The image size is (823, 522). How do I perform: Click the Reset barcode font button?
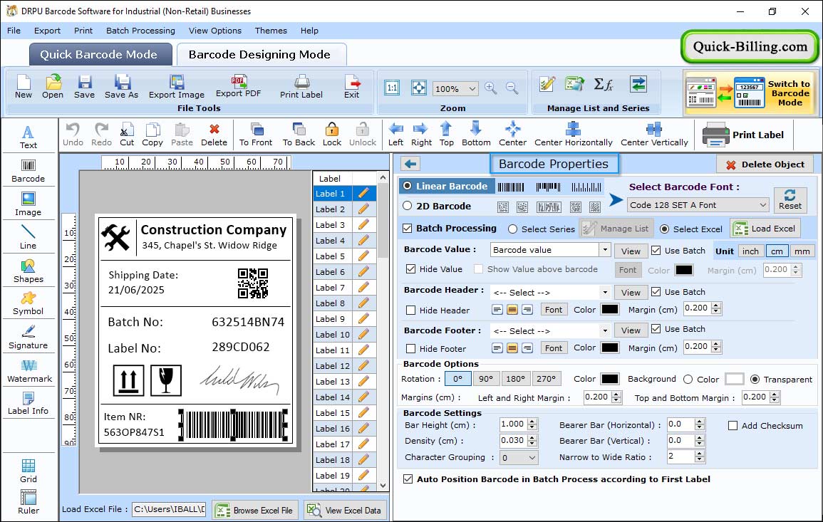point(790,199)
